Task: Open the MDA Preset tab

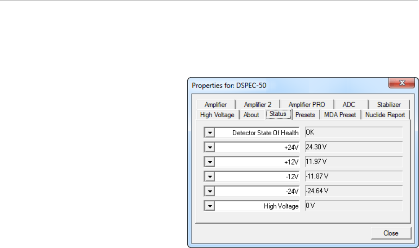Action: click(x=340, y=115)
